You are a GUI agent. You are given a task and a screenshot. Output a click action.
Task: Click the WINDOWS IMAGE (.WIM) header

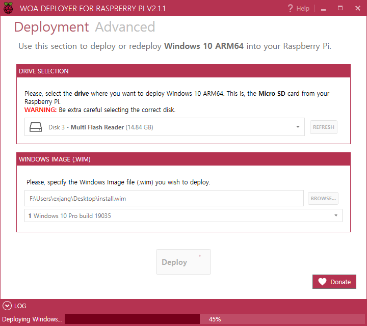point(183,159)
